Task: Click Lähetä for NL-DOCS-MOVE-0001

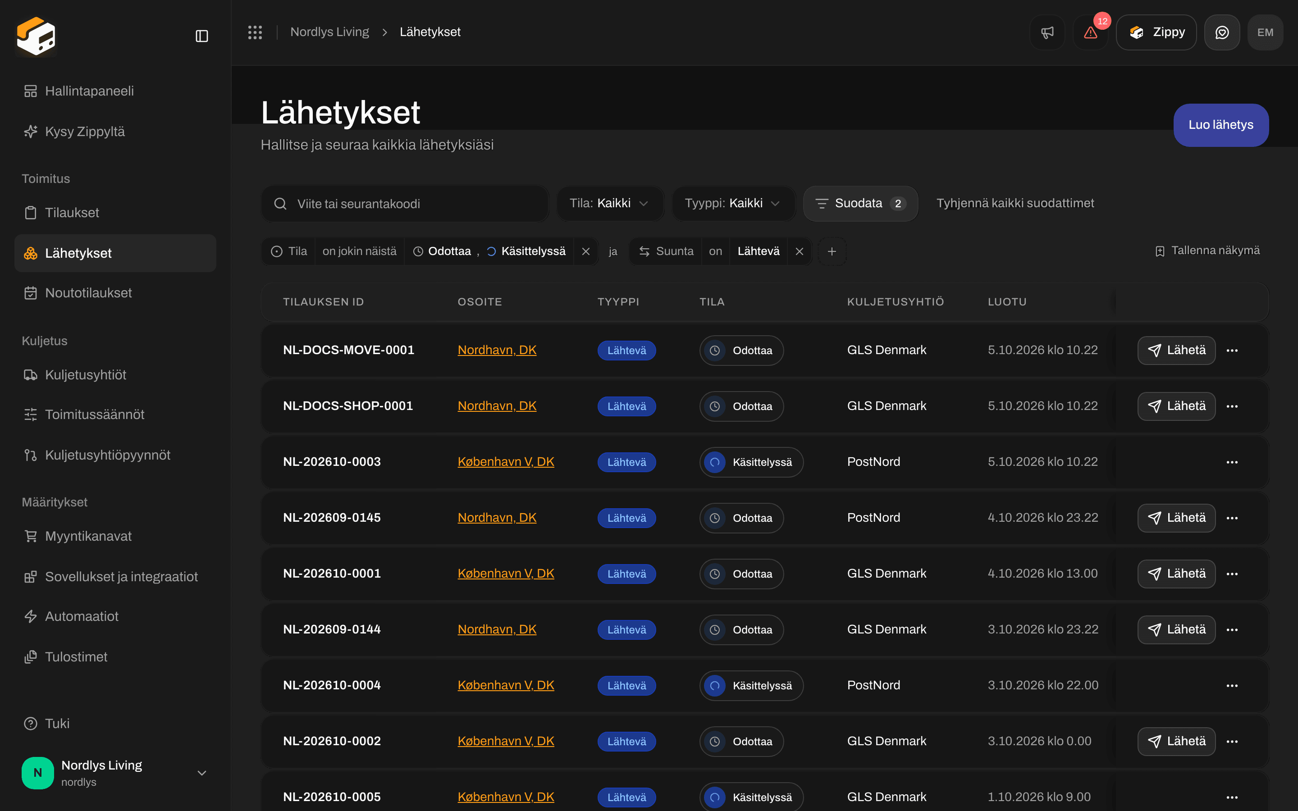Action: coord(1176,350)
